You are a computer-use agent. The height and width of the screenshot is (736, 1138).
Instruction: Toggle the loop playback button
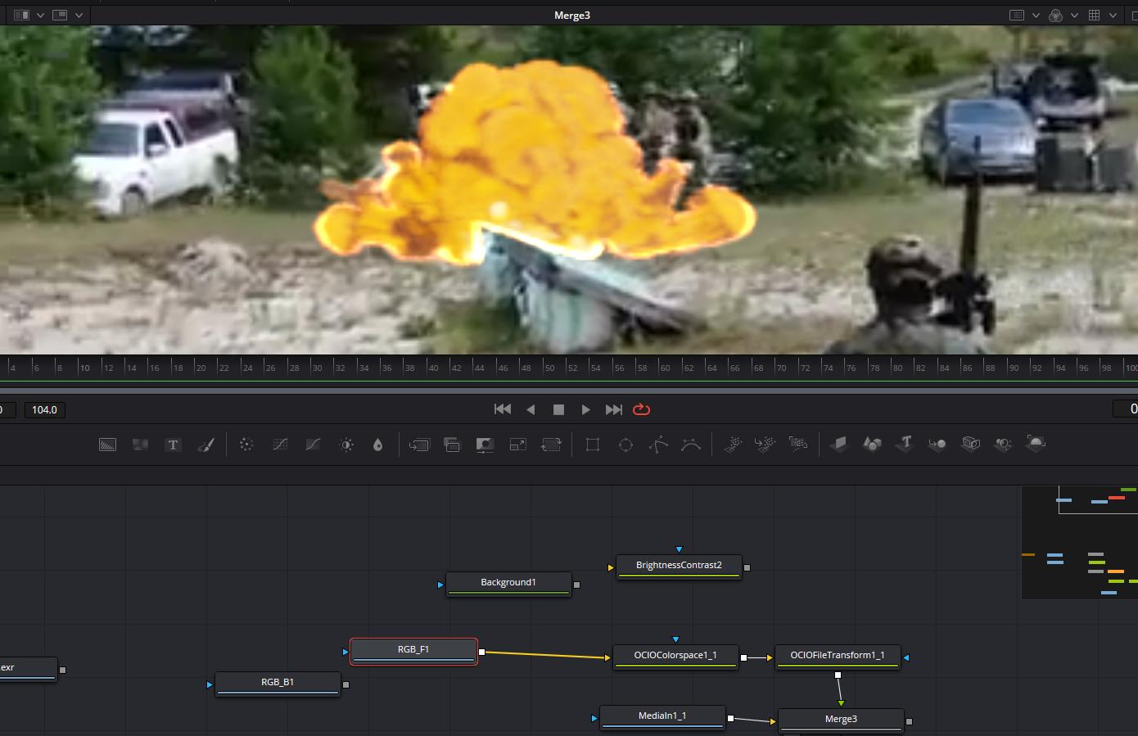tap(642, 409)
